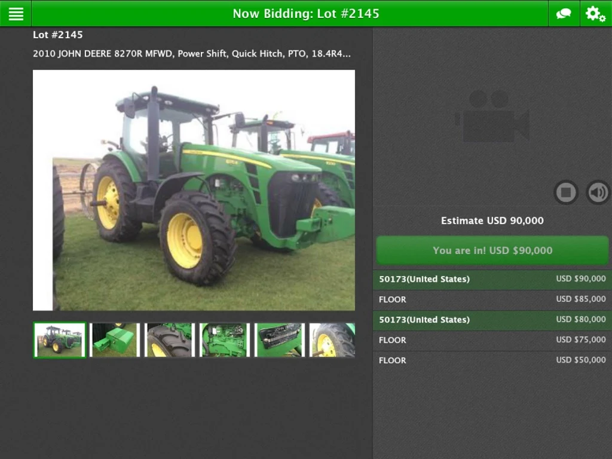Click the Now Bidding: Lot #2145 title
The image size is (612, 459).
tap(306, 14)
